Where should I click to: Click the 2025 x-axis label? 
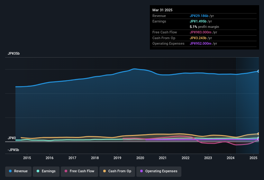(253, 158)
